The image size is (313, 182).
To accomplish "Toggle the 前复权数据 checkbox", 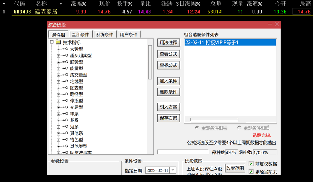I will (x=251, y=164).
